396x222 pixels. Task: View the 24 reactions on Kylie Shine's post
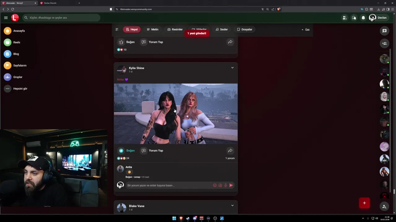coord(123,158)
